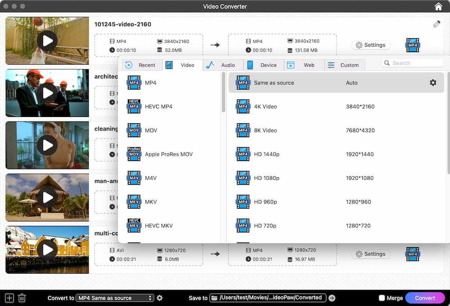Screen dimensions: 450x306
Task: Click gear icon beside Convert to dropdown
Action: [160, 298]
